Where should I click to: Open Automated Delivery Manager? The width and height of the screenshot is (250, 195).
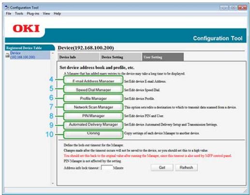pyautogui.click(x=93, y=125)
